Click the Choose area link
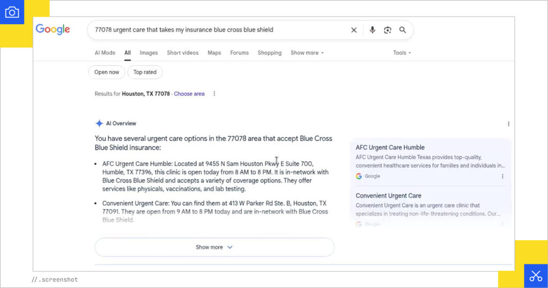548x288 pixels. pyautogui.click(x=189, y=94)
